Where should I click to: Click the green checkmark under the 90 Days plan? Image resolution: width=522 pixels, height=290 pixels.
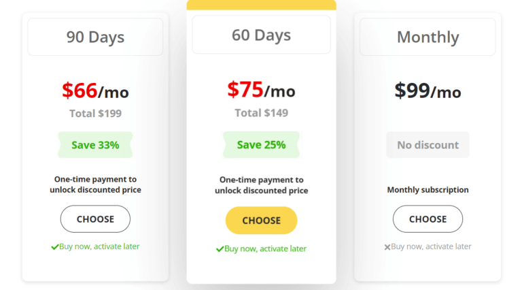point(55,247)
